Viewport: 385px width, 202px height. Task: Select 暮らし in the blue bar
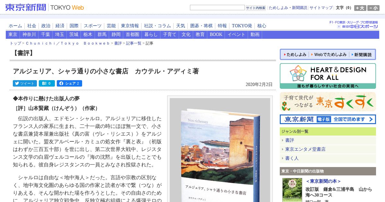click(151, 35)
